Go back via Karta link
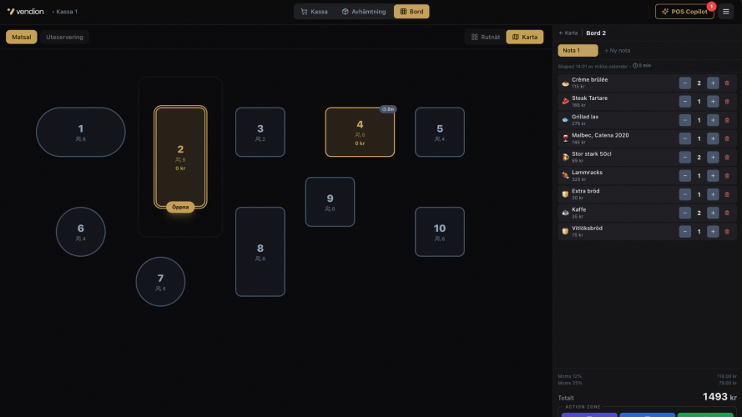The height and width of the screenshot is (417, 742). (568, 33)
